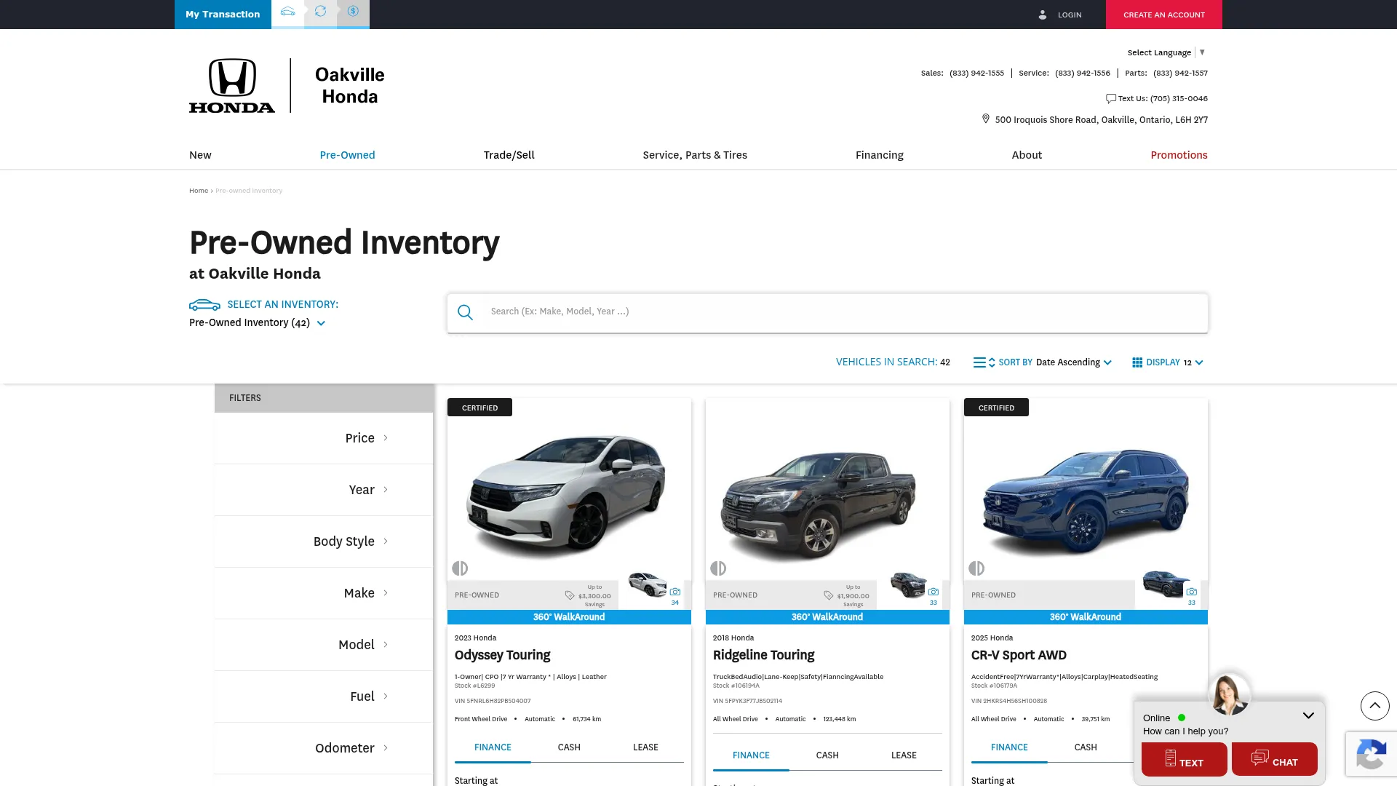Select the FINANCE tab on CR-V card

[x=1009, y=747]
